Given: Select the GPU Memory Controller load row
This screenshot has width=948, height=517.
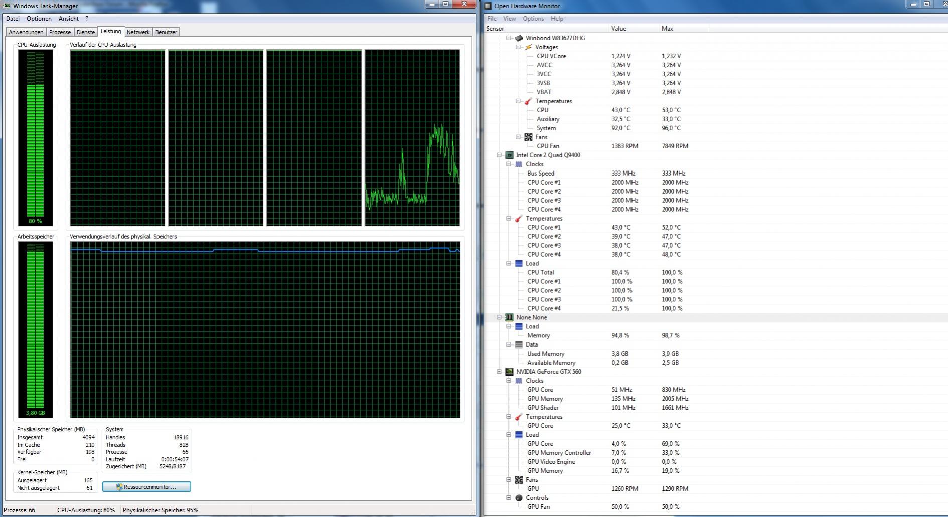Looking at the screenshot, I should [x=715, y=453].
